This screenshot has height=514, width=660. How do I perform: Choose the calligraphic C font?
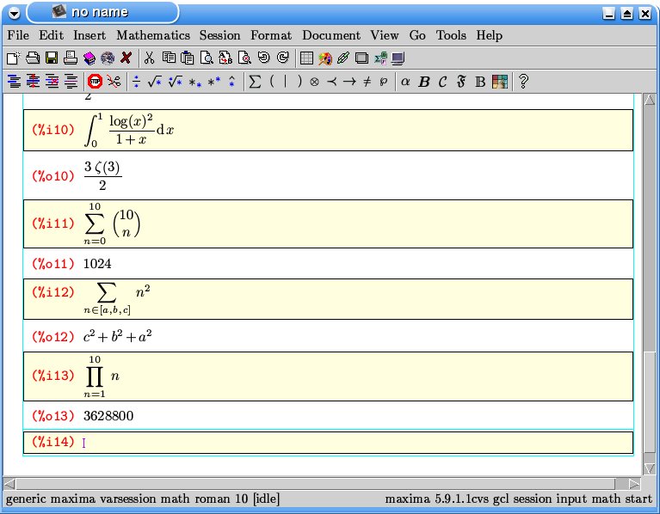[x=442, y=82]
